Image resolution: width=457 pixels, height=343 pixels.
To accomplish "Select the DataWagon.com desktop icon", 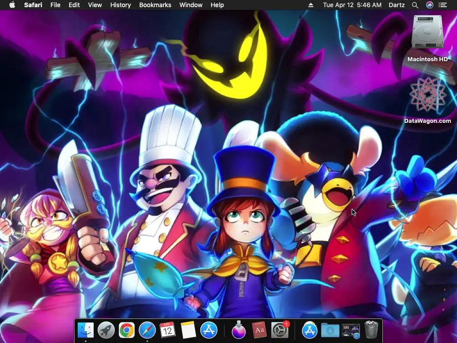I will (428, 95).
